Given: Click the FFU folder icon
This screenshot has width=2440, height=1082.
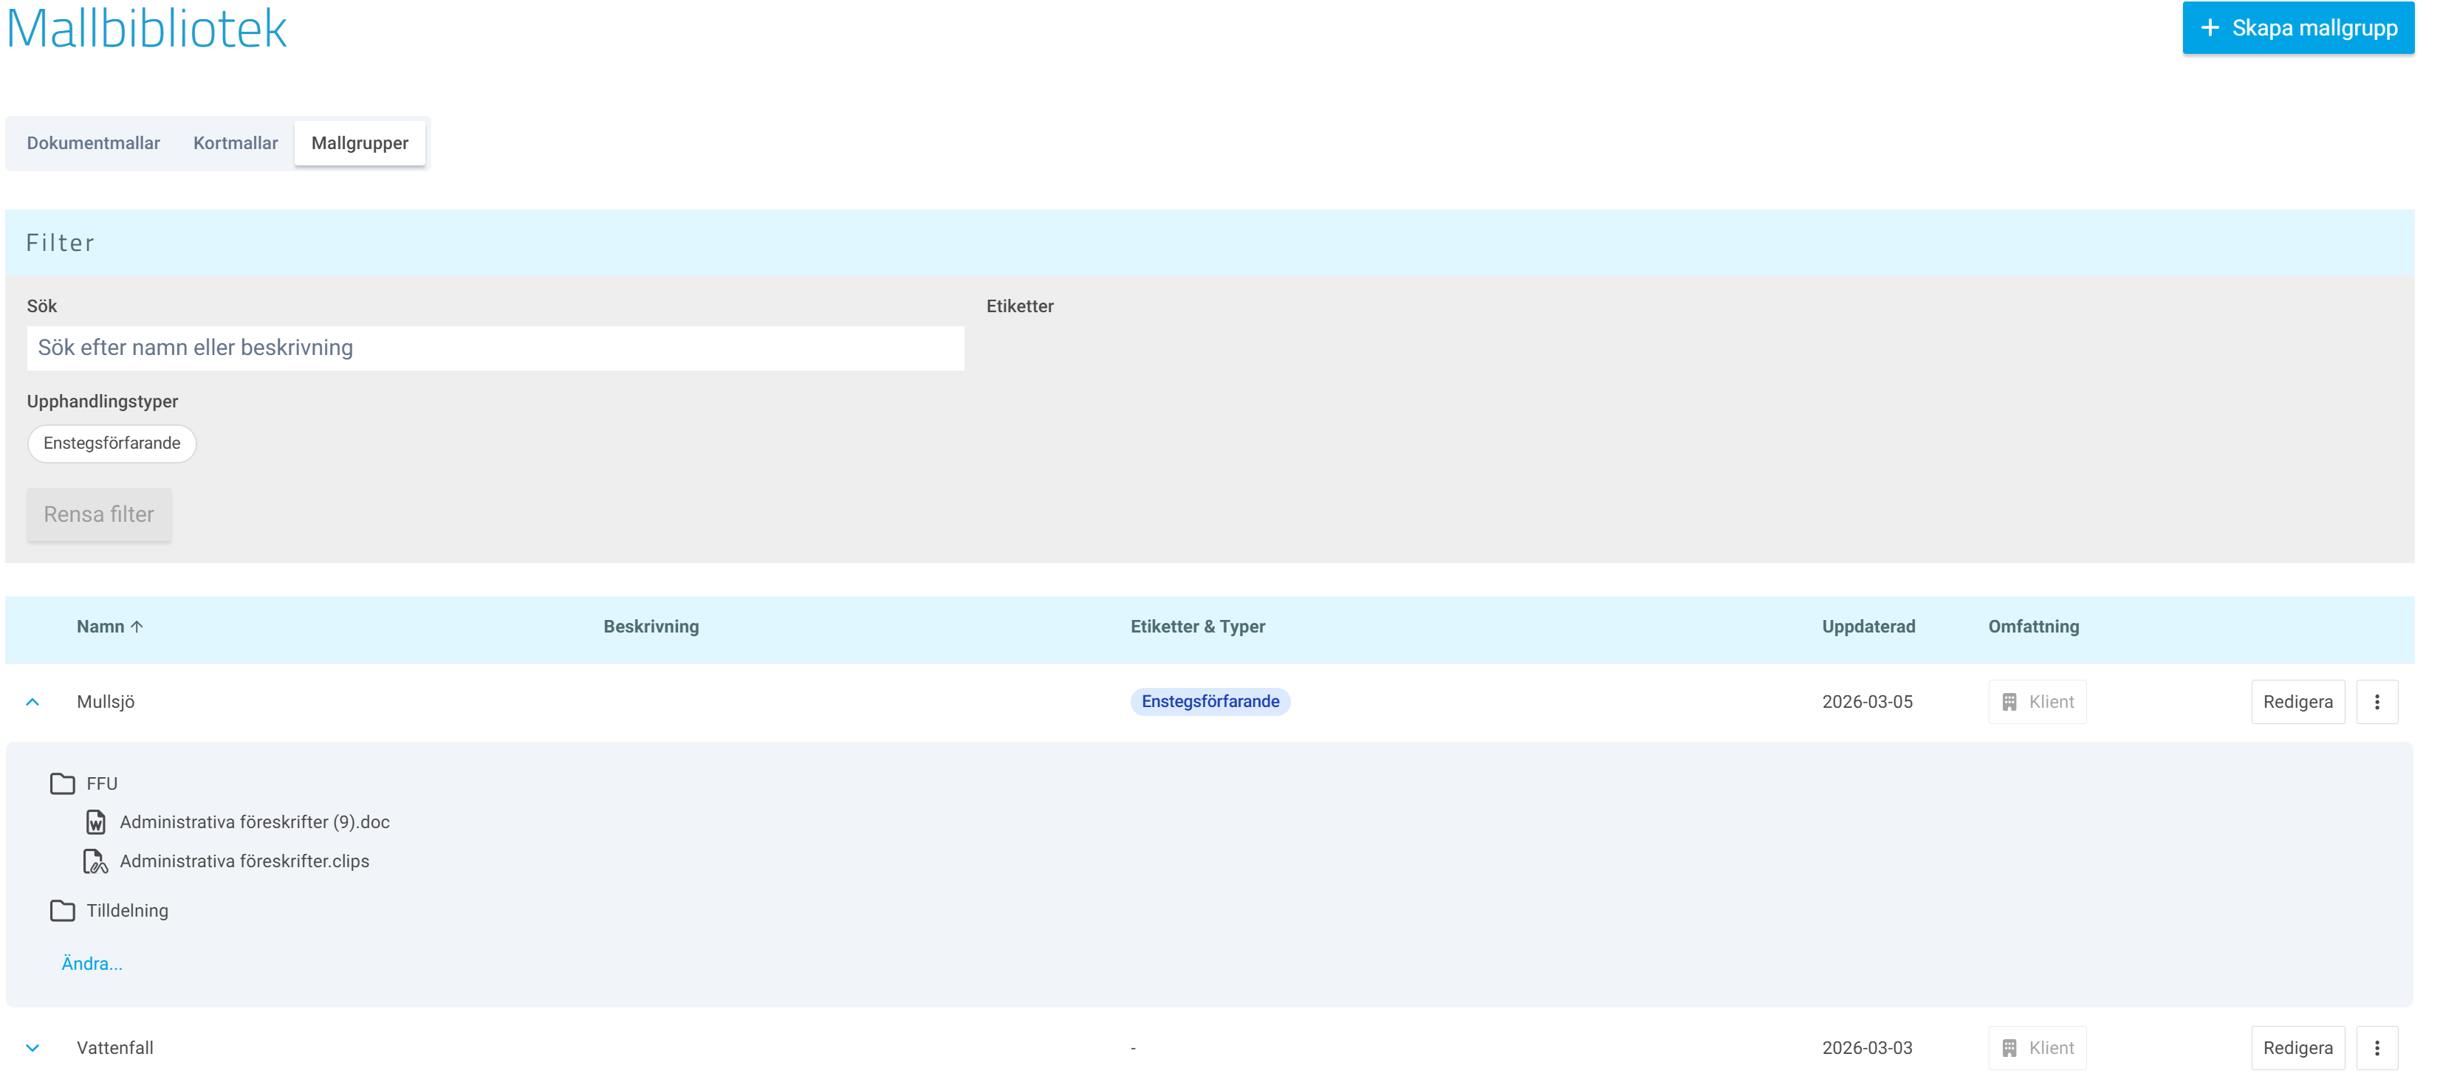Looking at the screenshot, I should click(x=63, y=783).
